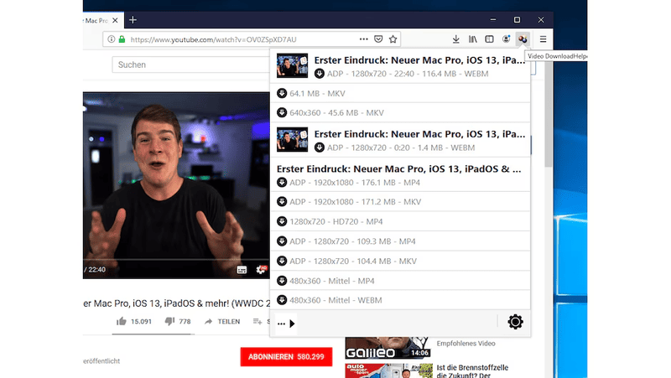Open a new tab with the plus button
Viewport: 671px width, 378px height.
click(x=133, y=20)
